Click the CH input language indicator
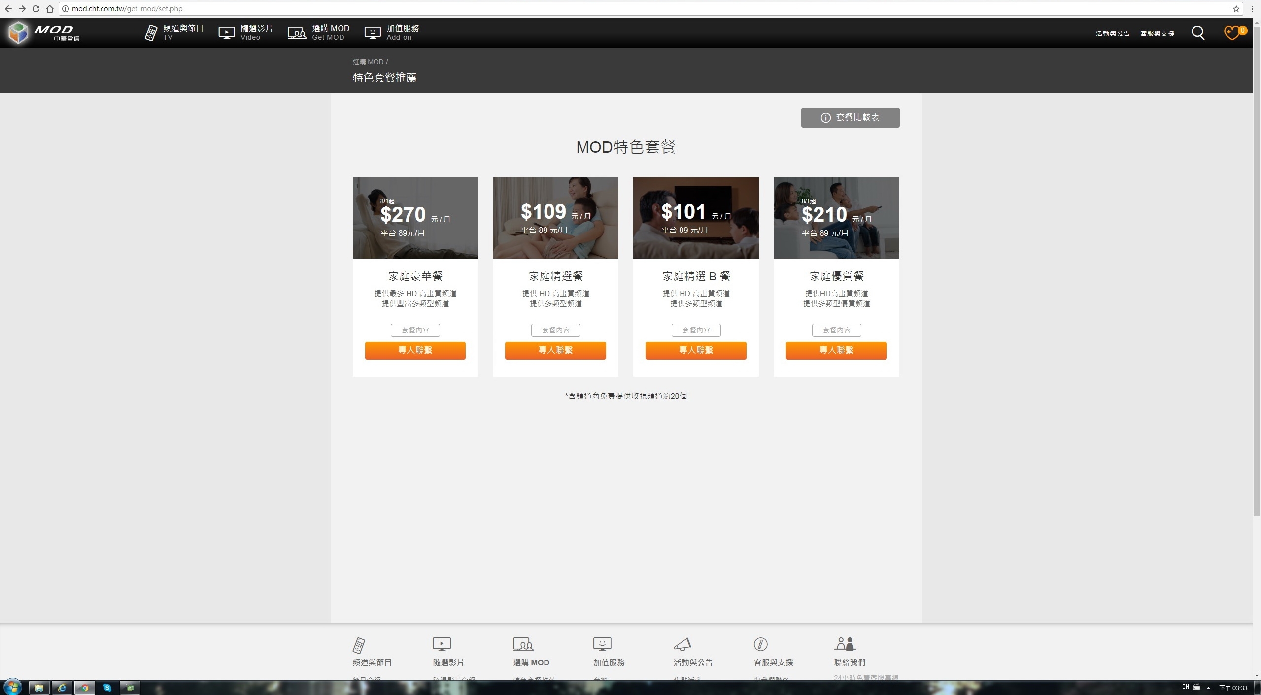Image resolution: width=1261 pixels, height=695 pixels. (x=1185, y=687)
